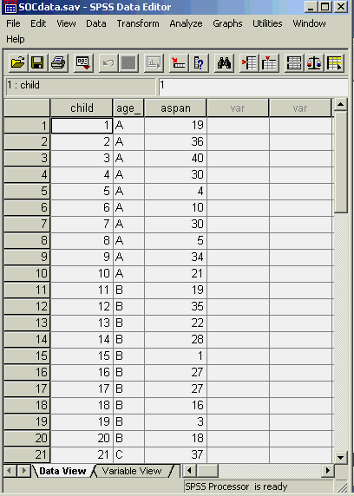Open the Dialog Recall toolbar icon

click(x=83, y=63)
